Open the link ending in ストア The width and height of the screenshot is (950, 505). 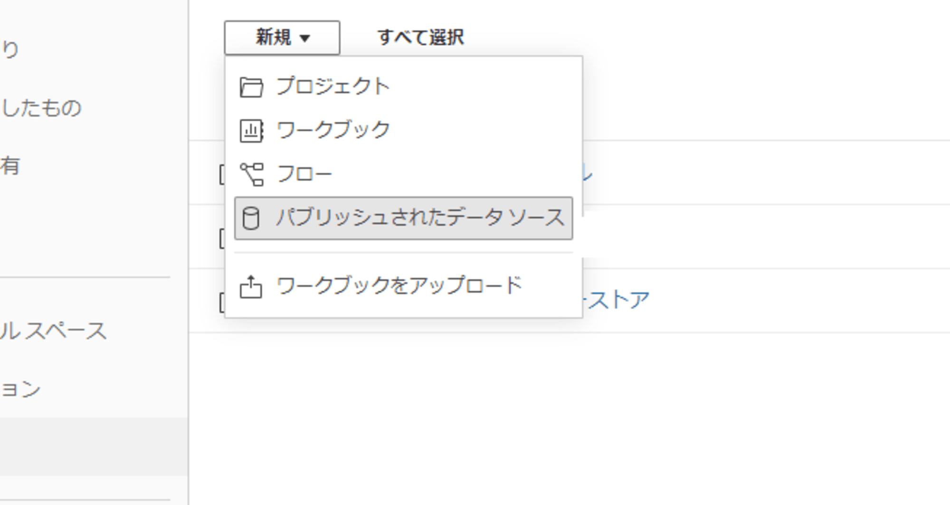pyautogui.click(x=616, y=300)
